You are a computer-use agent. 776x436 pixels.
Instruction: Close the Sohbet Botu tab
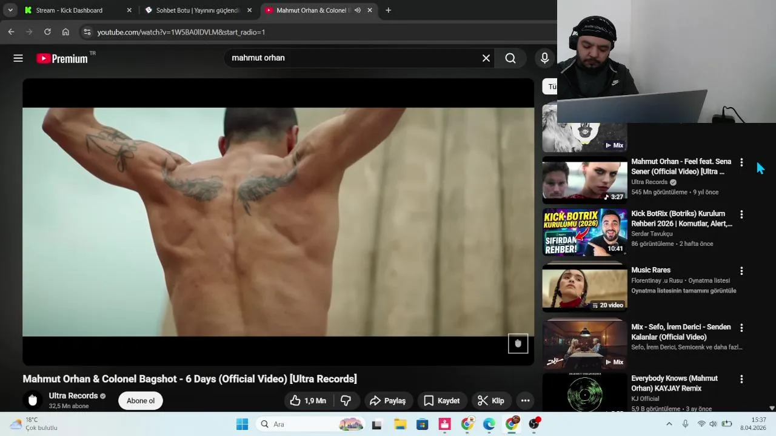pyautogui.click(x=249, y=10)
